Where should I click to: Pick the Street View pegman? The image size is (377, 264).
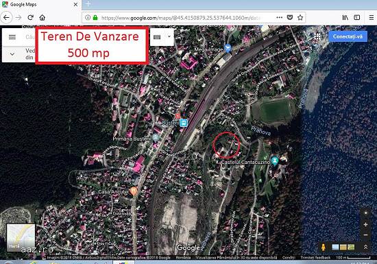[x=324, y=247]
